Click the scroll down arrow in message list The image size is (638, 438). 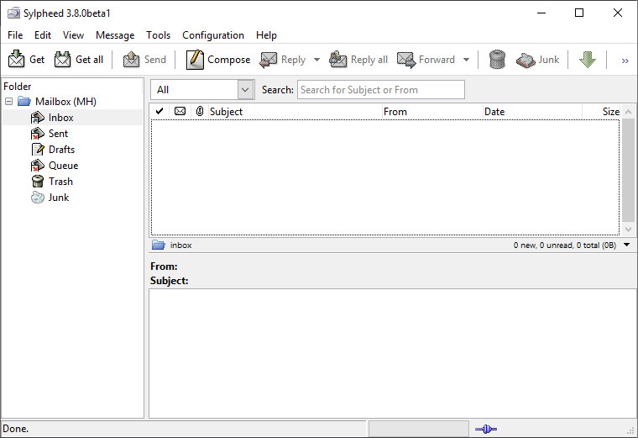tap(628, 230)
